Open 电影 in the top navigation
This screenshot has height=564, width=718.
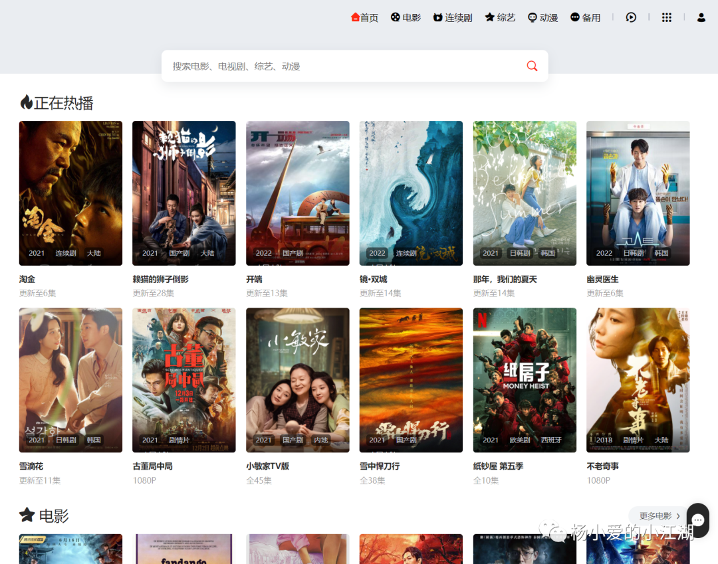click(412, 18)
